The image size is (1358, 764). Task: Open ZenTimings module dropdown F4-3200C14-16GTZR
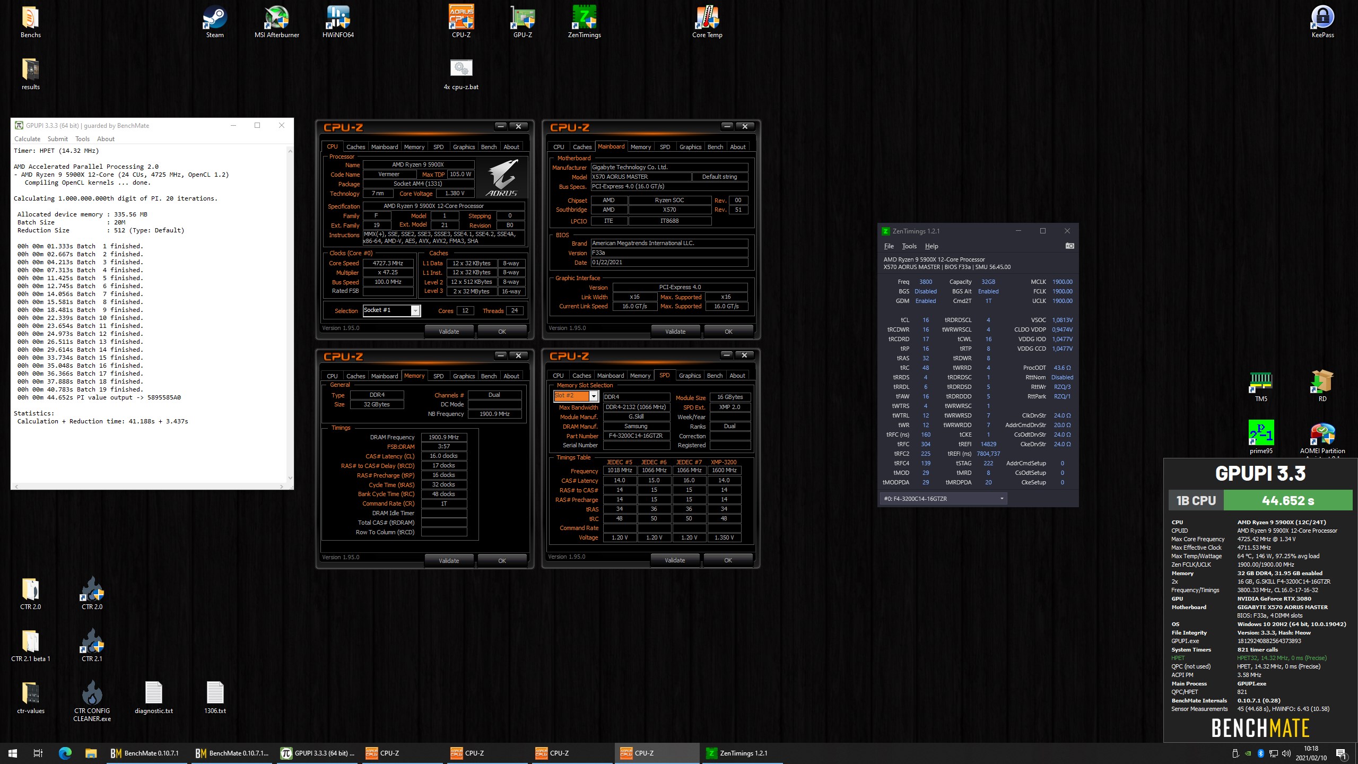pyautogui.click(x=943, y=499)
